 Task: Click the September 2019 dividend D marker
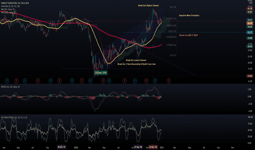click(51, 81)
